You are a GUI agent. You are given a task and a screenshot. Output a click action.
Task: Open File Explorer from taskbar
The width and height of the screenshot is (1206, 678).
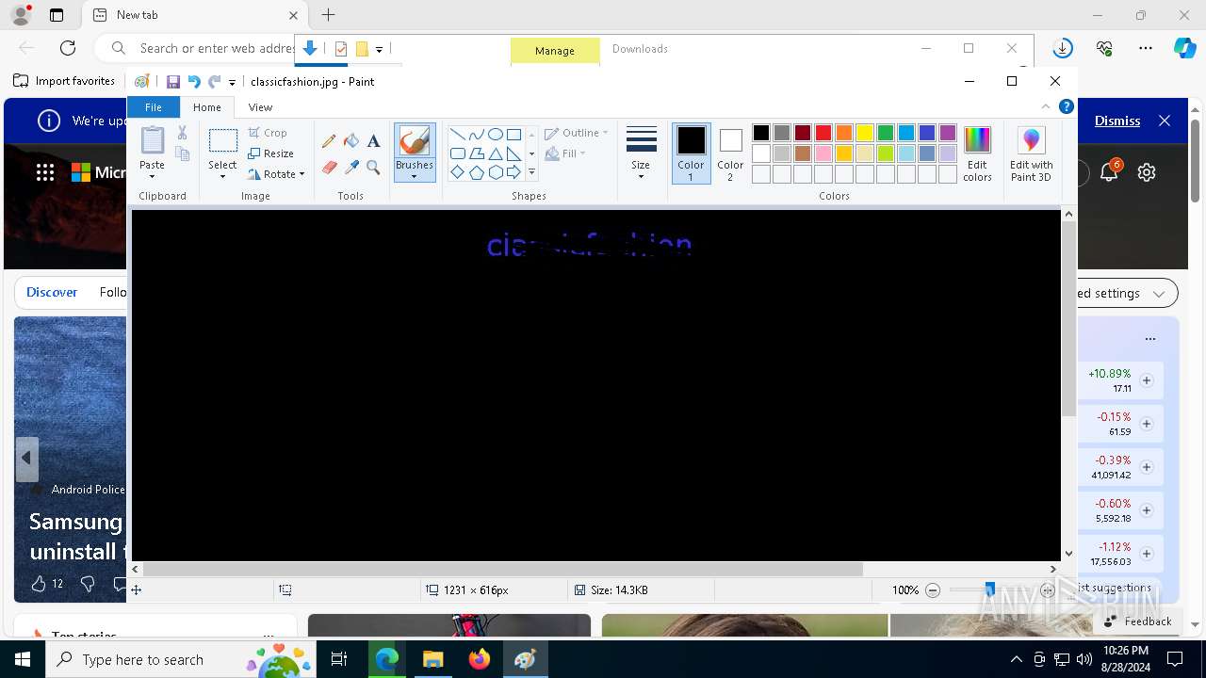pos(432,659)
